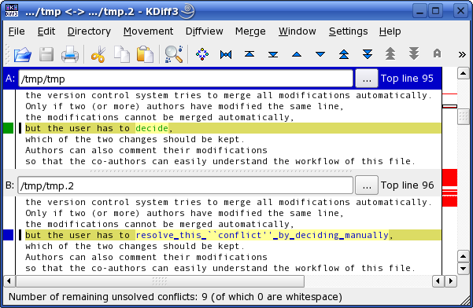Click 'Top line 95' label

pos(407,79)
